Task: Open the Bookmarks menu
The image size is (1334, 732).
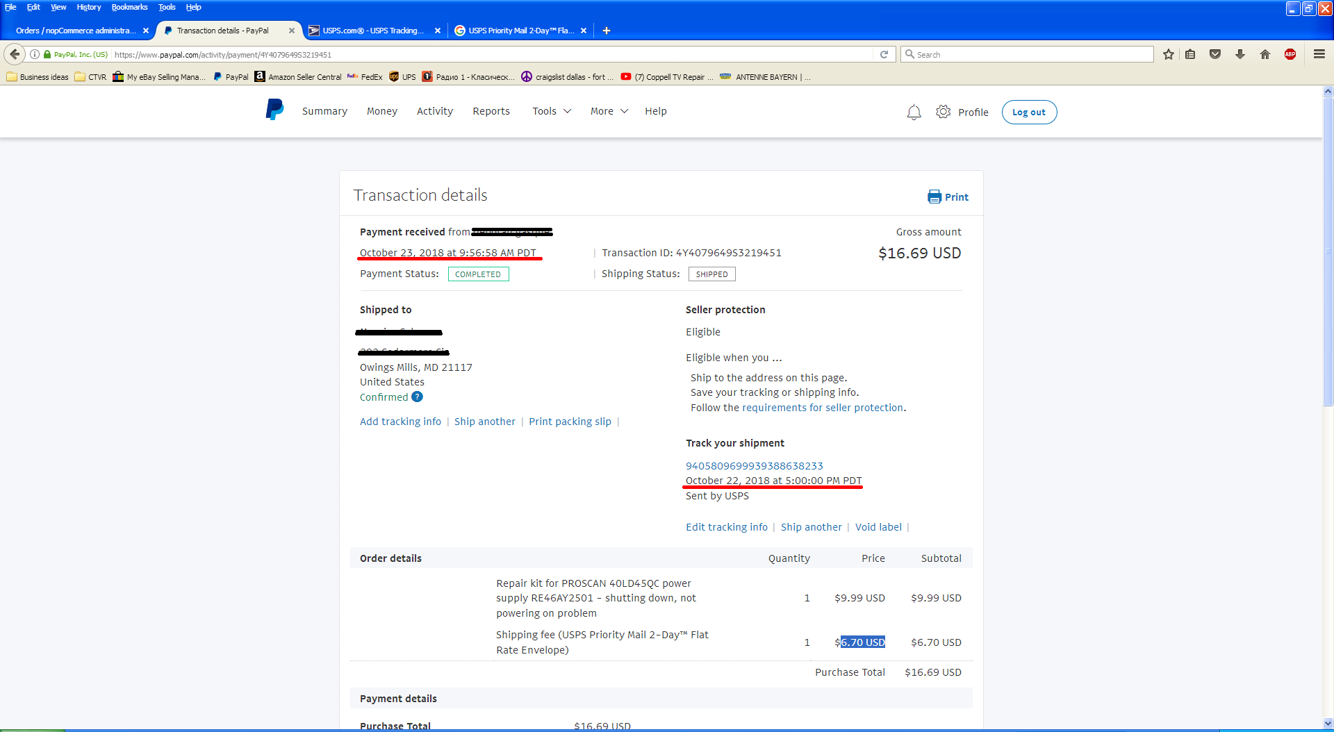Action: [x=129, y=7]
